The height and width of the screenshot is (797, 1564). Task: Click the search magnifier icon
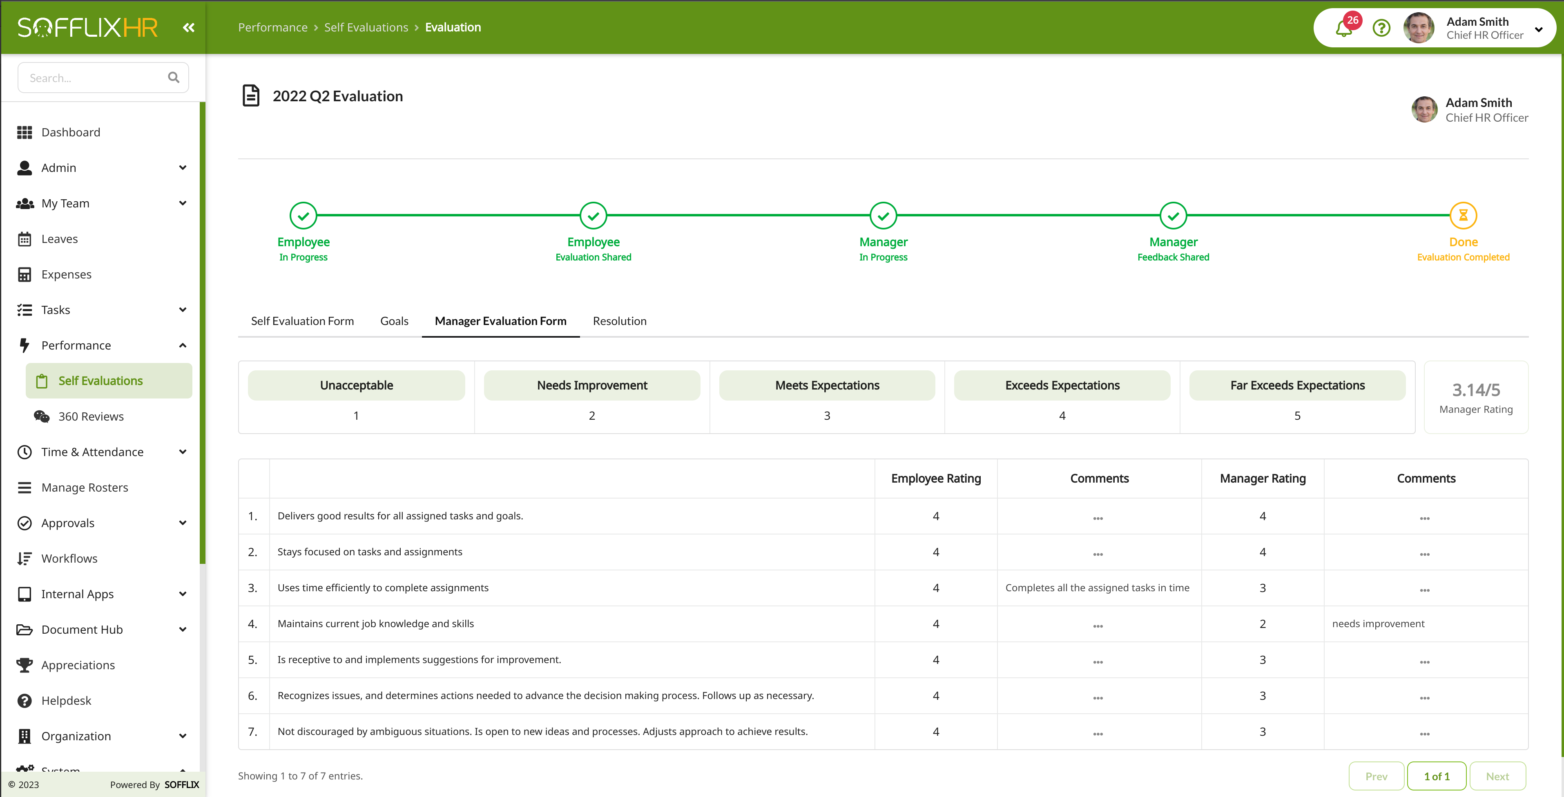tap(174, 78)
